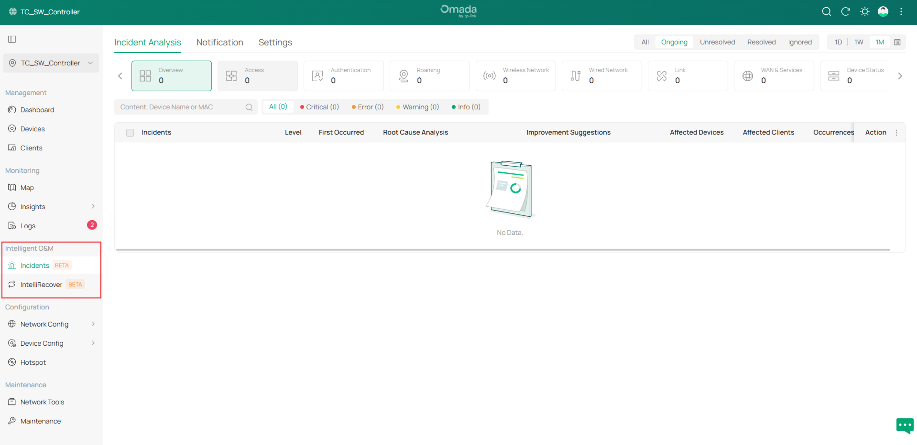Open the TC_SW_Controller site dropdown

click(x=51, y=63)
